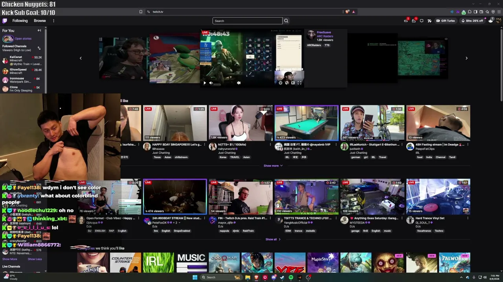Open the Counter-Strike 2 category tile
The width and height of the screenshot is (503, 282).
point(125,262)
